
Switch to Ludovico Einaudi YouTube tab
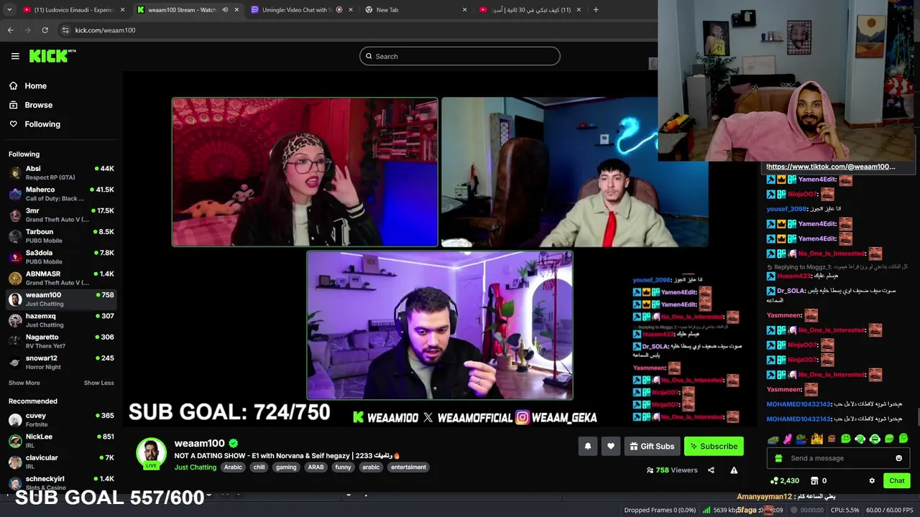(74, 10)
